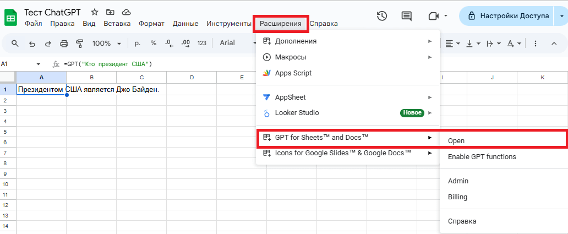Print the spreadsheet using printer icon
Screen dimensions: 568x234
point(64,43)
